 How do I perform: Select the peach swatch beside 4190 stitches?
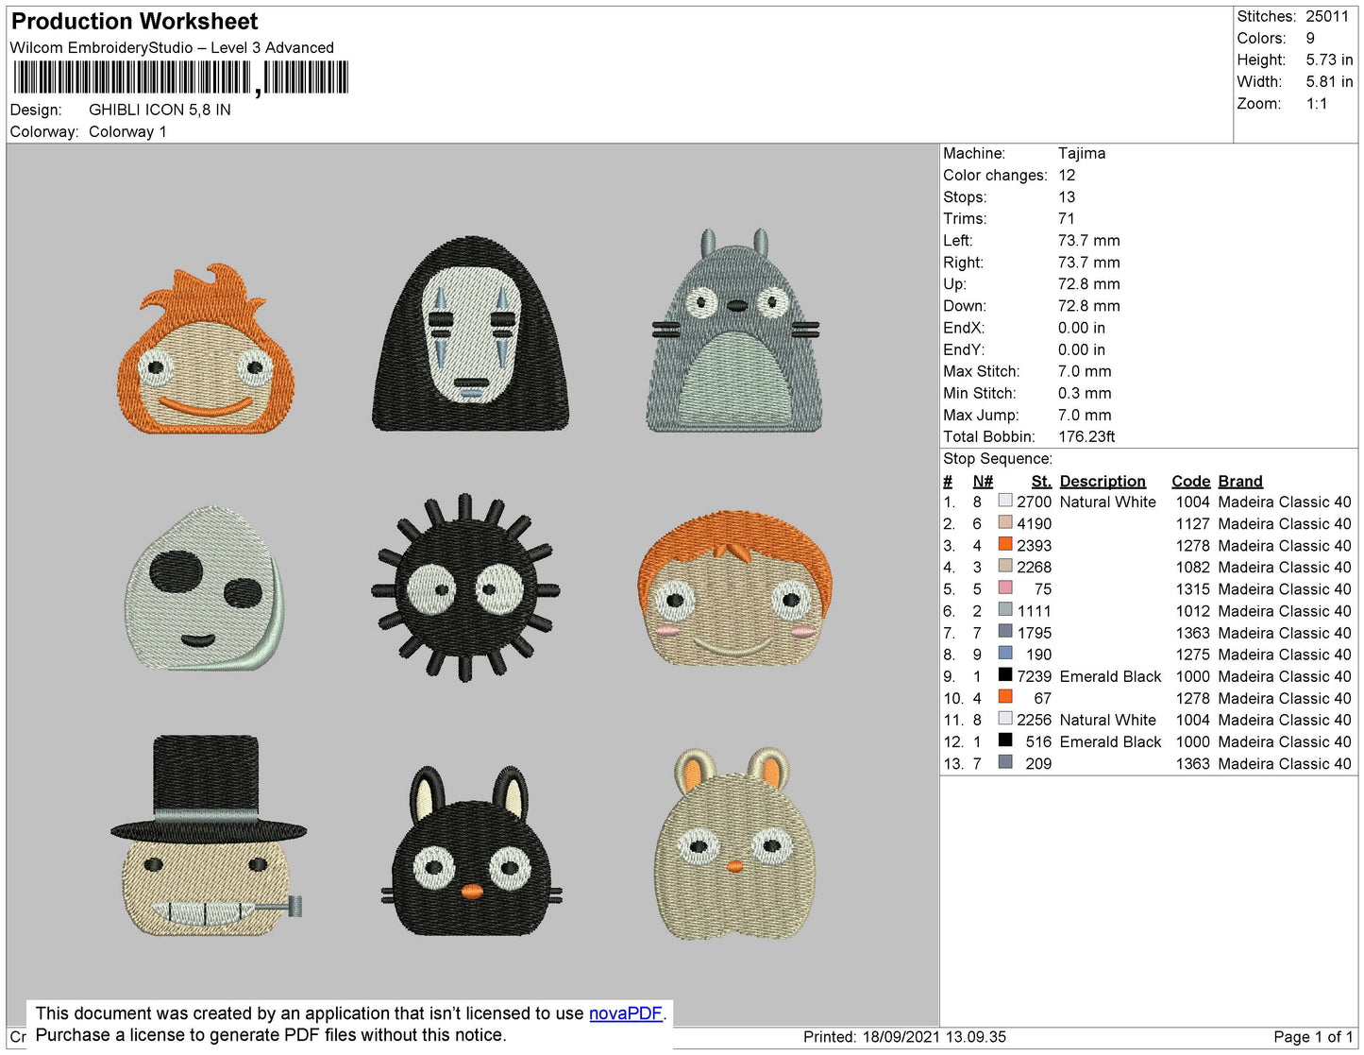pyautogui.click(x=1005, y=523)
